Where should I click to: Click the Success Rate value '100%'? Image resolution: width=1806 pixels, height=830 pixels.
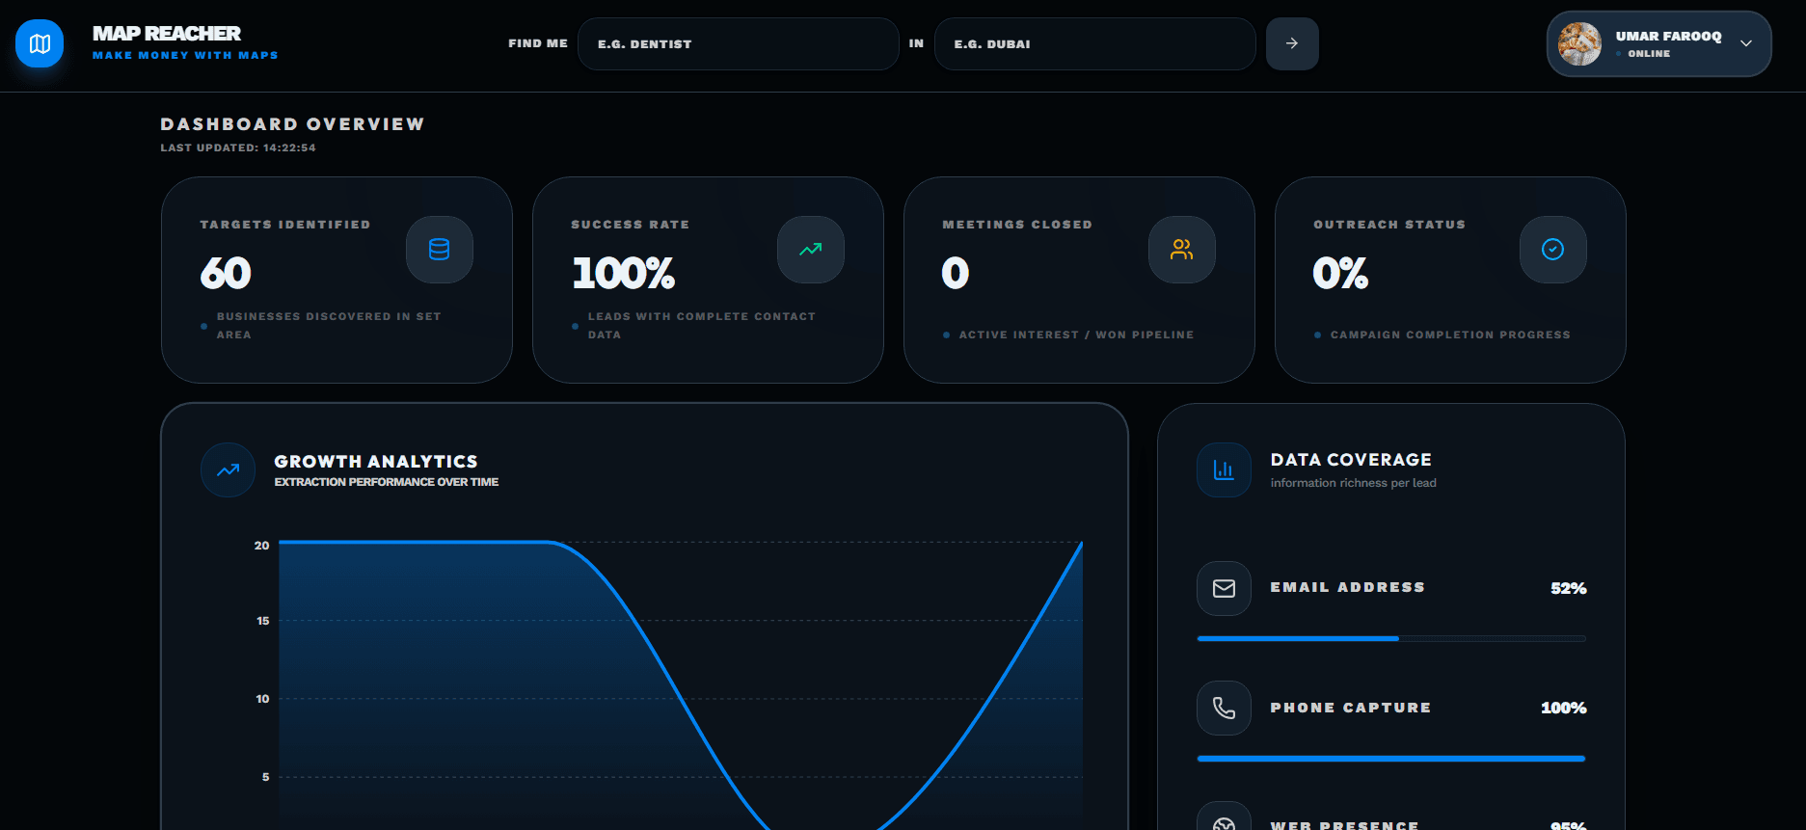tap(624, 273)
